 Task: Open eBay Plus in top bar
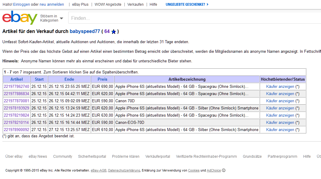coord(80,4)
